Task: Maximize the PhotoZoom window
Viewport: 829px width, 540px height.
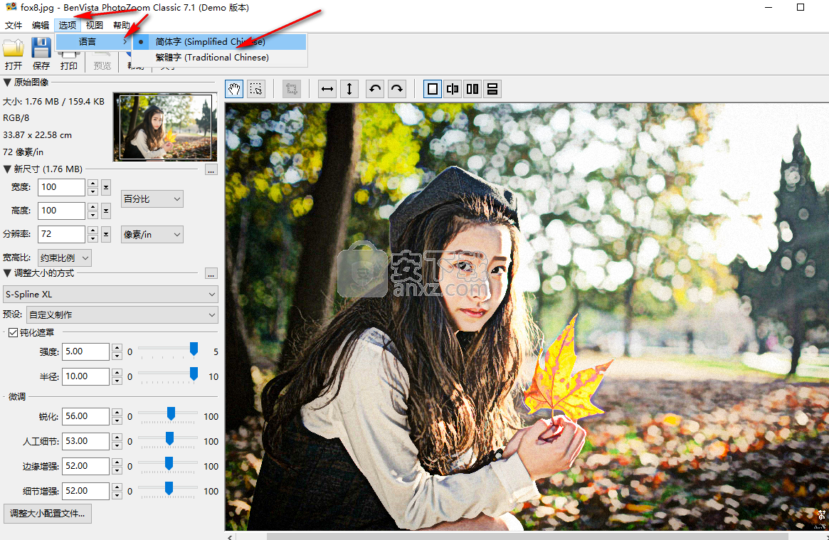Action: pos(801,7)
